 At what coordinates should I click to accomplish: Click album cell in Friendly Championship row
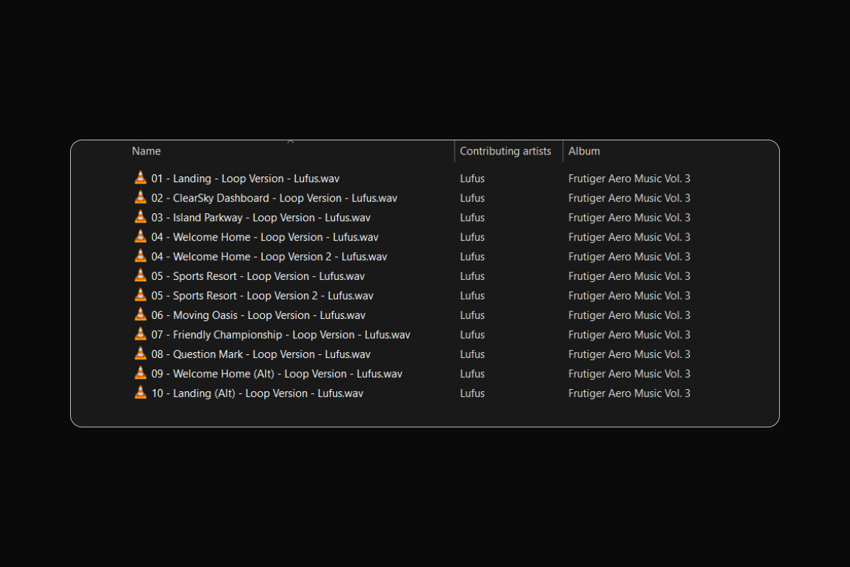click(x=629, y=335)
